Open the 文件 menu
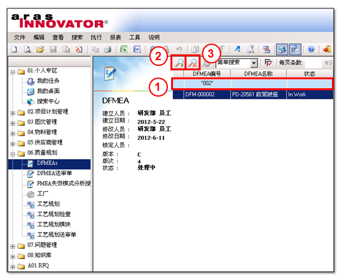This screenshot has width=339, height=277. [19, 37]
